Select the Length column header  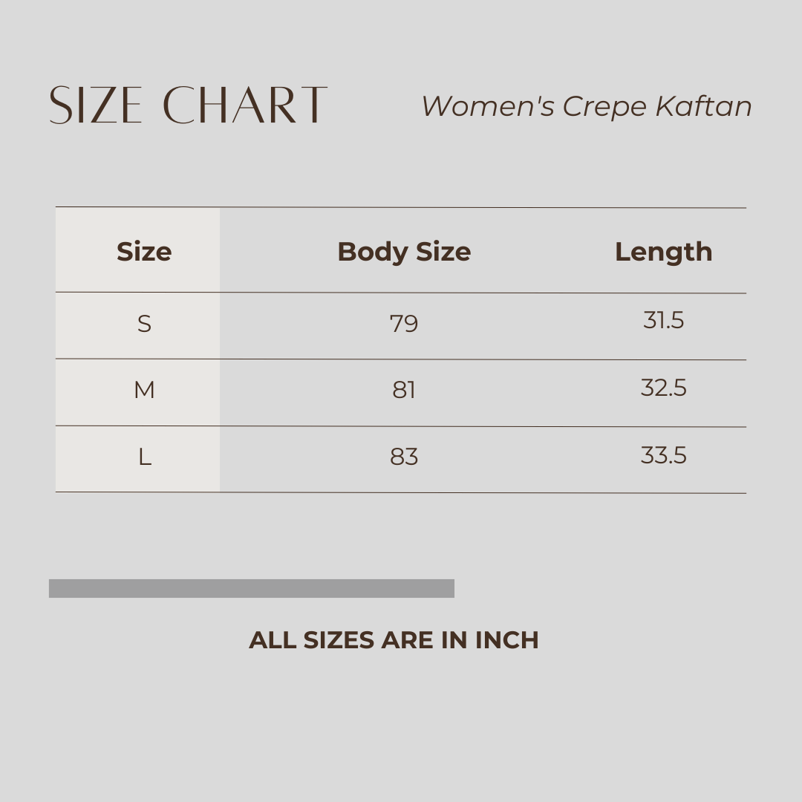pyautogui.click(x=663, y=252)
